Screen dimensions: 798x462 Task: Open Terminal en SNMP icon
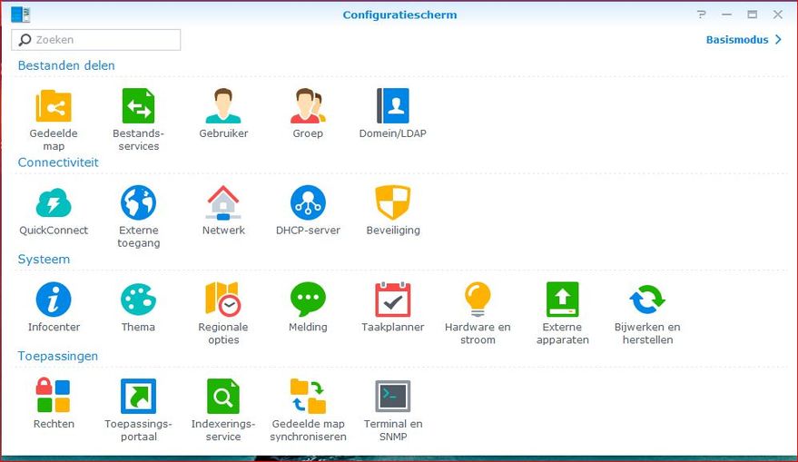point(392,397)
